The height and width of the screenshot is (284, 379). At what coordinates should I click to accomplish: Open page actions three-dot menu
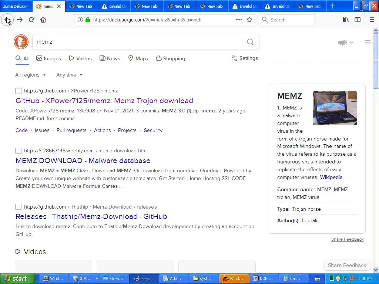coord(239,20)
